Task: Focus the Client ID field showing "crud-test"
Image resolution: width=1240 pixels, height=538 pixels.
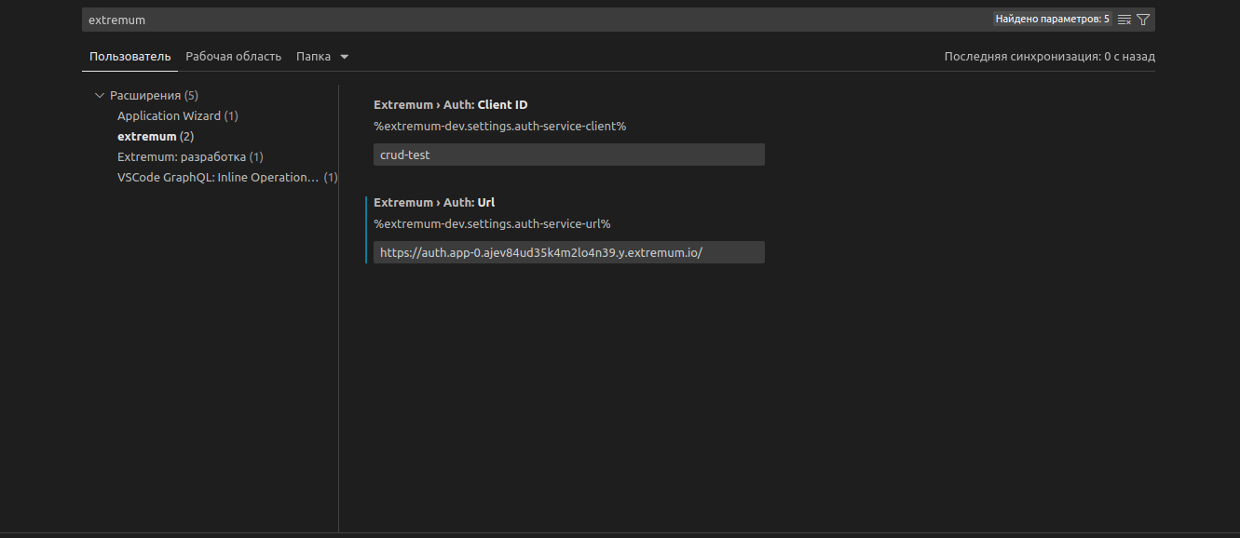Action: coord(568,154)
